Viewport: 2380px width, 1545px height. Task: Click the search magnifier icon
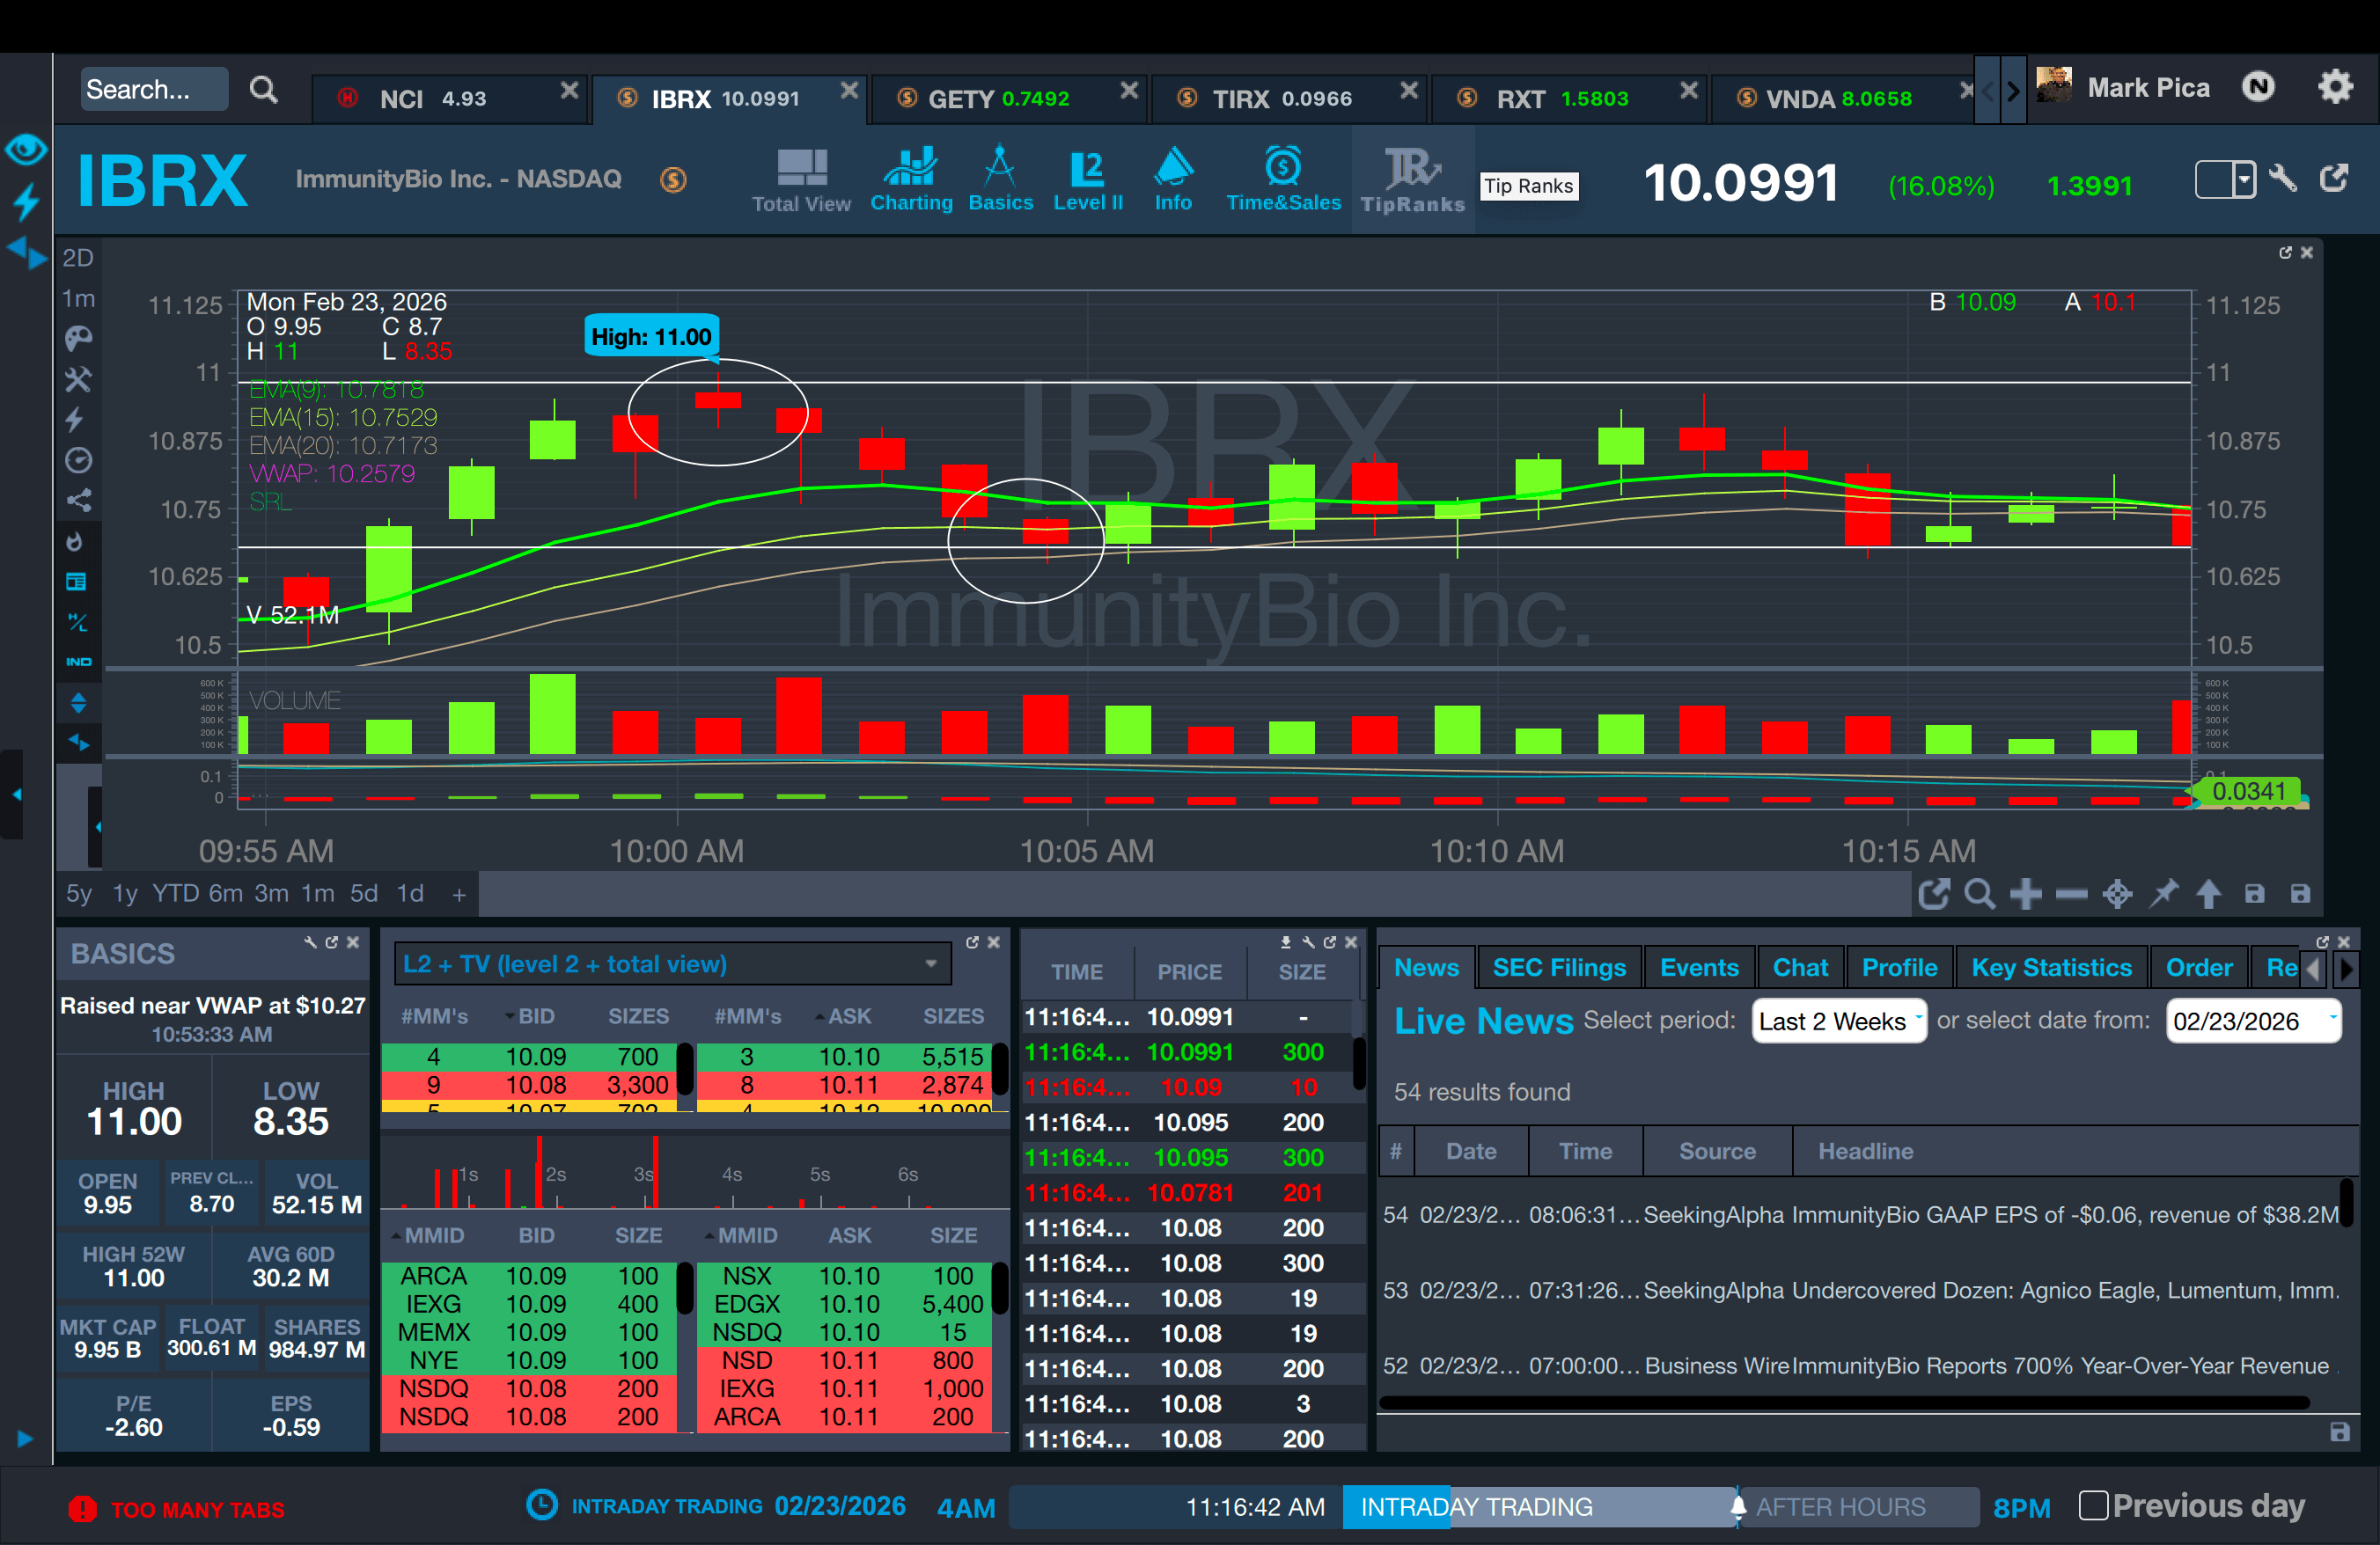coord(264,90)
